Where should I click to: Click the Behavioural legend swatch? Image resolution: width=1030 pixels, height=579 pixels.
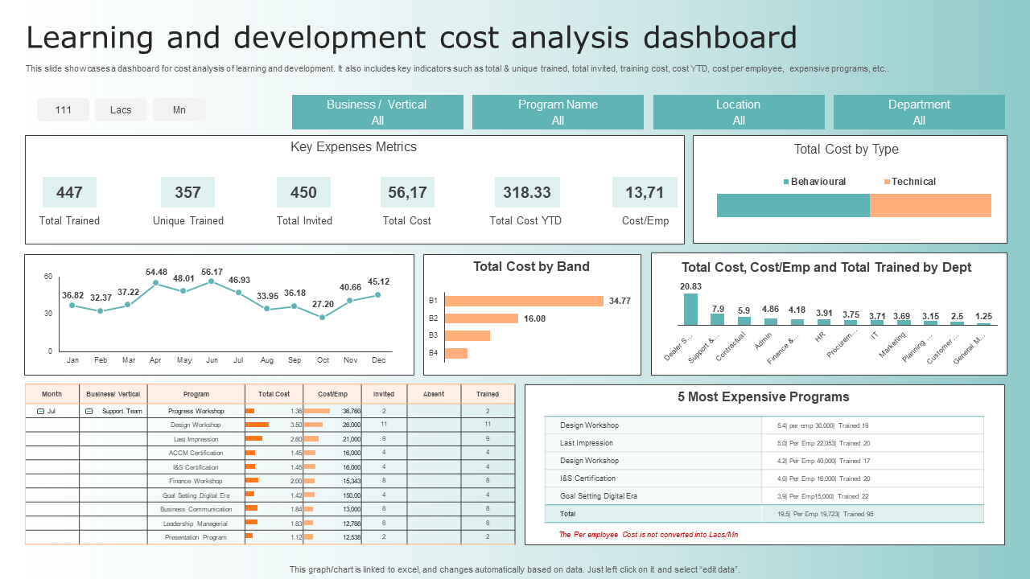coord(786,182)
